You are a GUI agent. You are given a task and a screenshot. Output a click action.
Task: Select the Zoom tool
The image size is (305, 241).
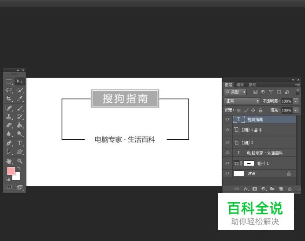click(20, 161)
